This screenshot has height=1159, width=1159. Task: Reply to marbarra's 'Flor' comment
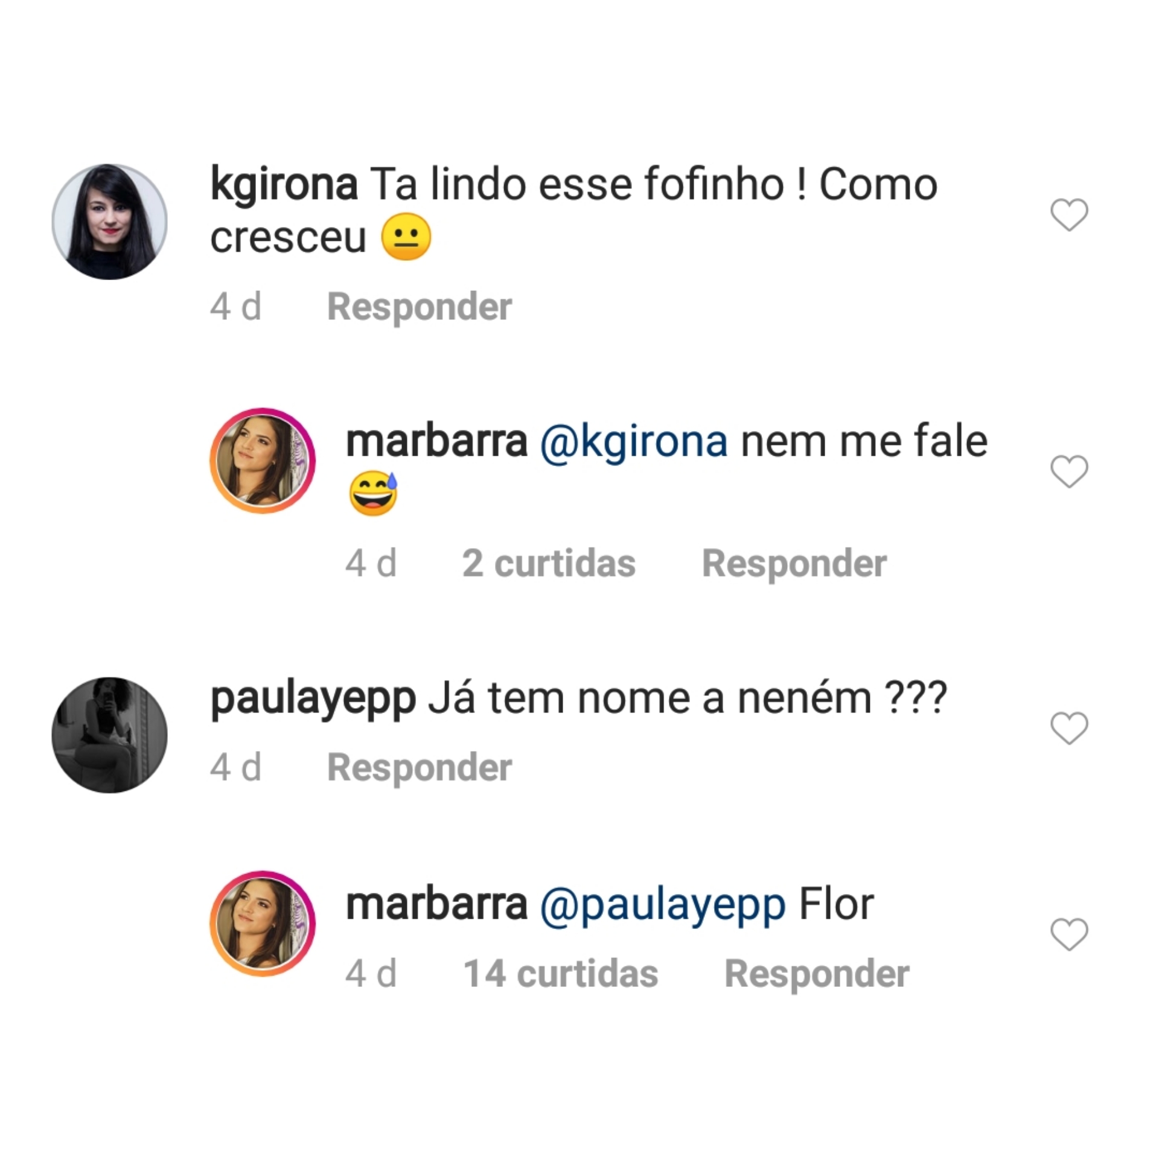click(816, 974)
